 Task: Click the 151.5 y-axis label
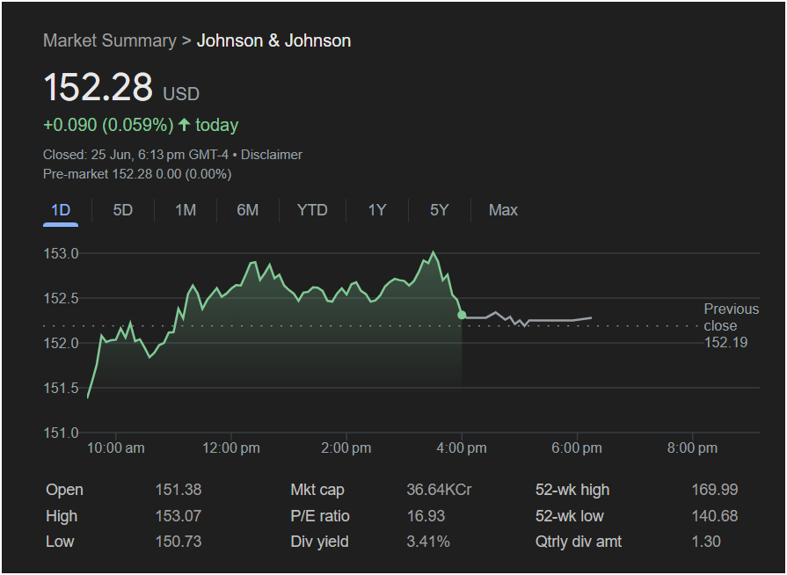pos(62,389)
